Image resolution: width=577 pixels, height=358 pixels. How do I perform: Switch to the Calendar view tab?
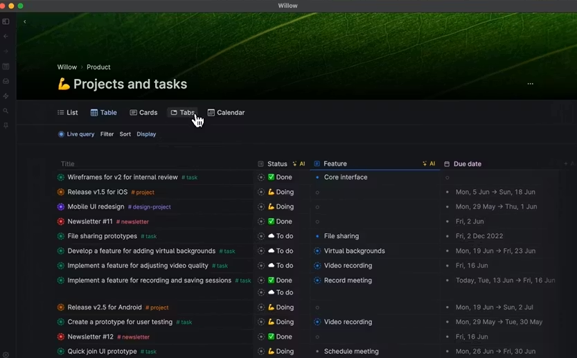point(226,113)
